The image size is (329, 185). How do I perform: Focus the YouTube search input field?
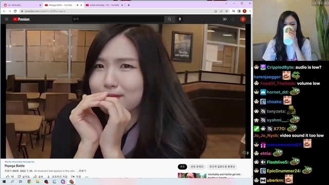[x=118, y=20]
